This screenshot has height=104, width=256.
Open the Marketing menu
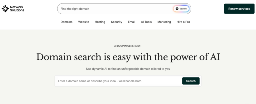click(164, 22)
